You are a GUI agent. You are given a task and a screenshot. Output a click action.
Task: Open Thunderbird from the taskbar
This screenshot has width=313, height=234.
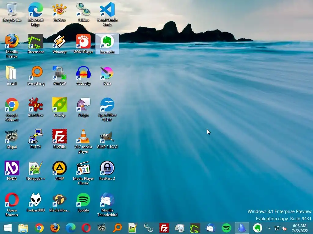pos(211,228)
